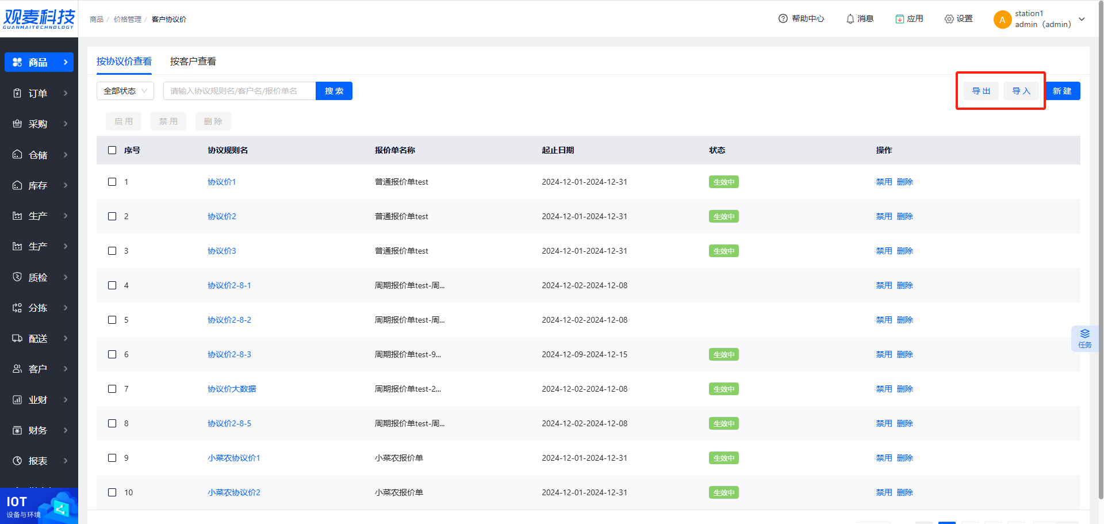The width and height of the screenshot is (1104, 524).
Task: Check the row for 协议价2-8-3
Action: tap(112, 354)
